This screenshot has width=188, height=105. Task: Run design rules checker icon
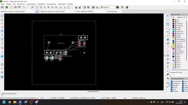point(97,7)
